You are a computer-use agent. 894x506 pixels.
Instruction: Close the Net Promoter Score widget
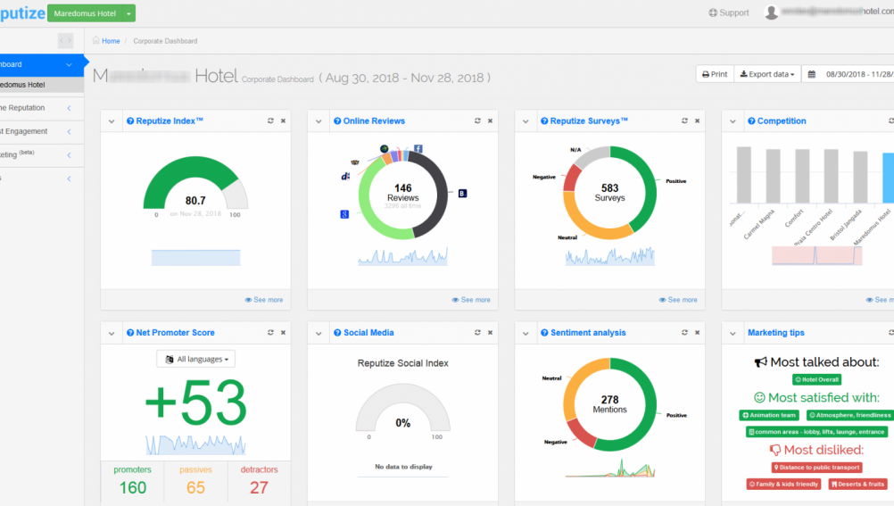(x=284, y=332)
